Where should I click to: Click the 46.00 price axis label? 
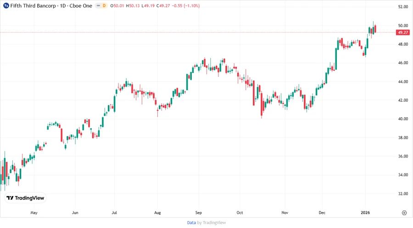point(403,63)
